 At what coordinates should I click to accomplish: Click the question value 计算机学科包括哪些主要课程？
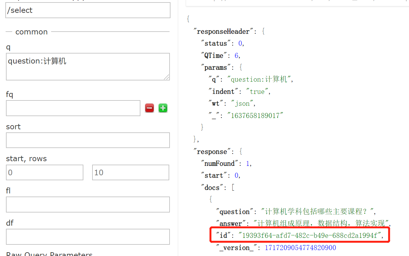(318, 212)
